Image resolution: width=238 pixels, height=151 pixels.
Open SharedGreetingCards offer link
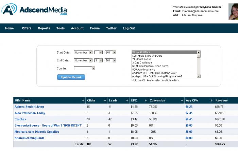[x=30, y=138]
